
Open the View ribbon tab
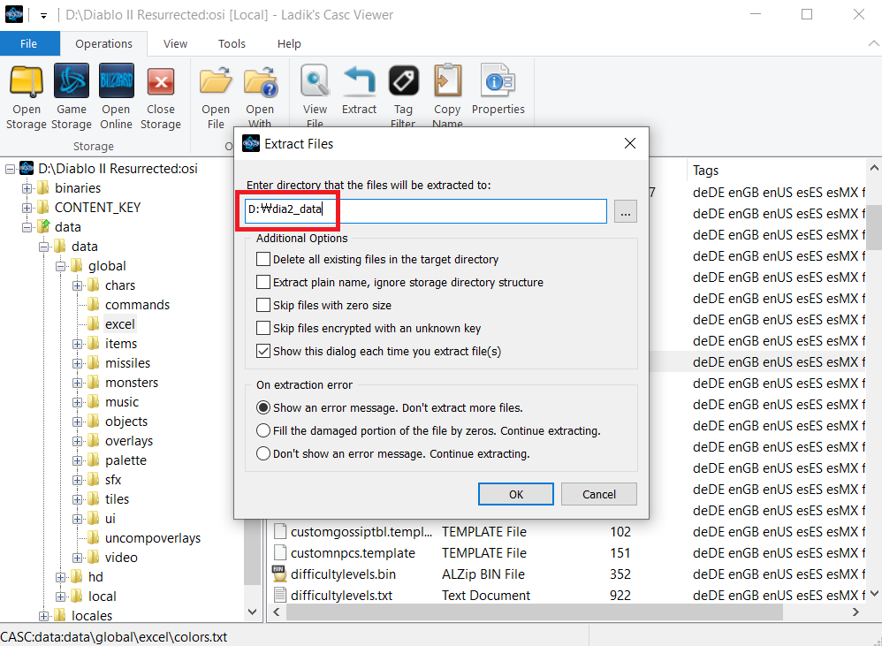pyautogui.click(x=176, y=44)
